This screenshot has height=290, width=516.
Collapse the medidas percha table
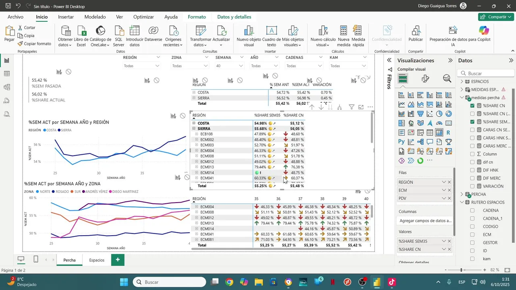462,97
